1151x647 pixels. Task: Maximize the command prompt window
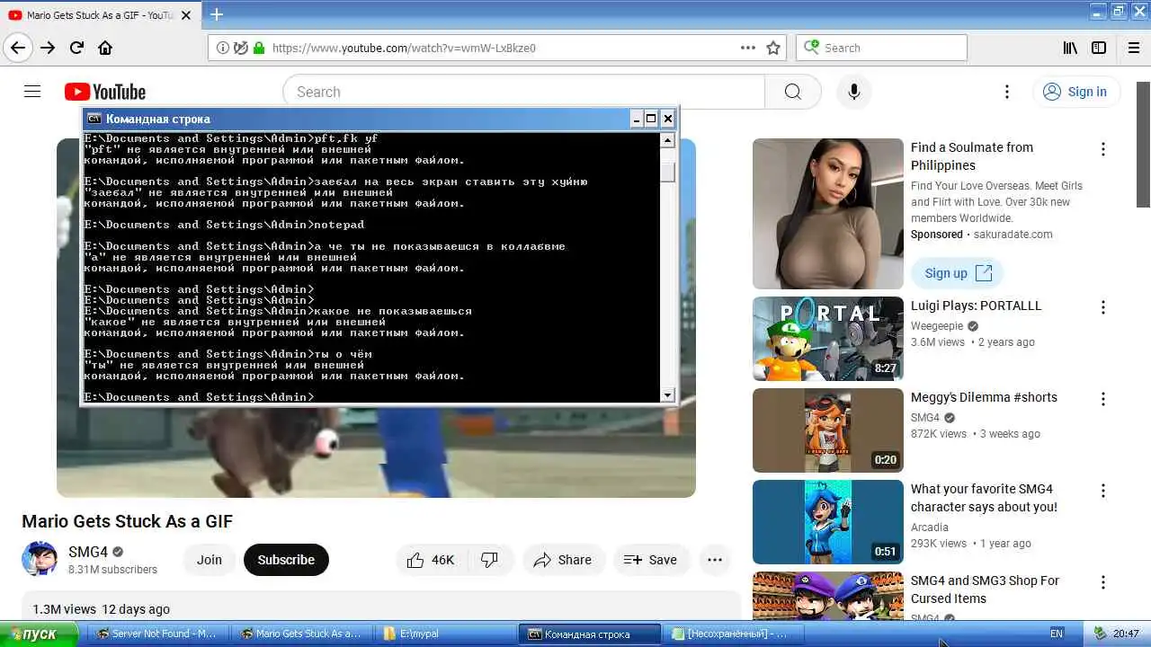[x=651, y=119]
